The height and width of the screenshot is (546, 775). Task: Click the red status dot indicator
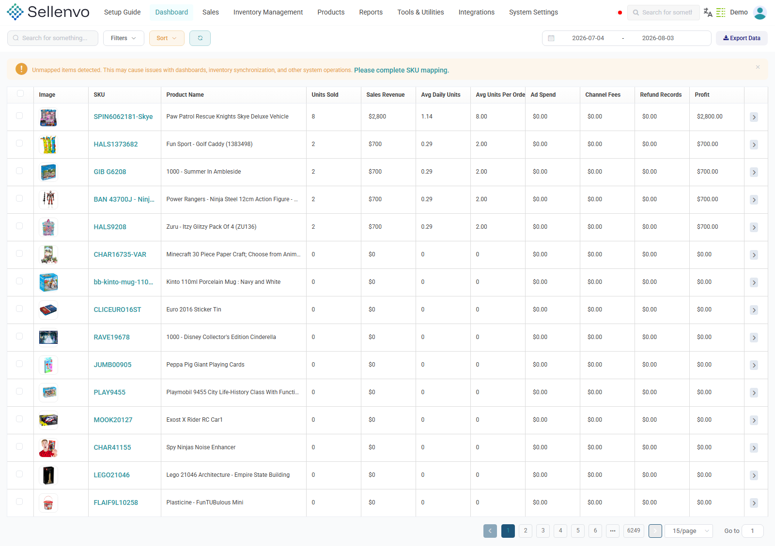coord(620,13)
